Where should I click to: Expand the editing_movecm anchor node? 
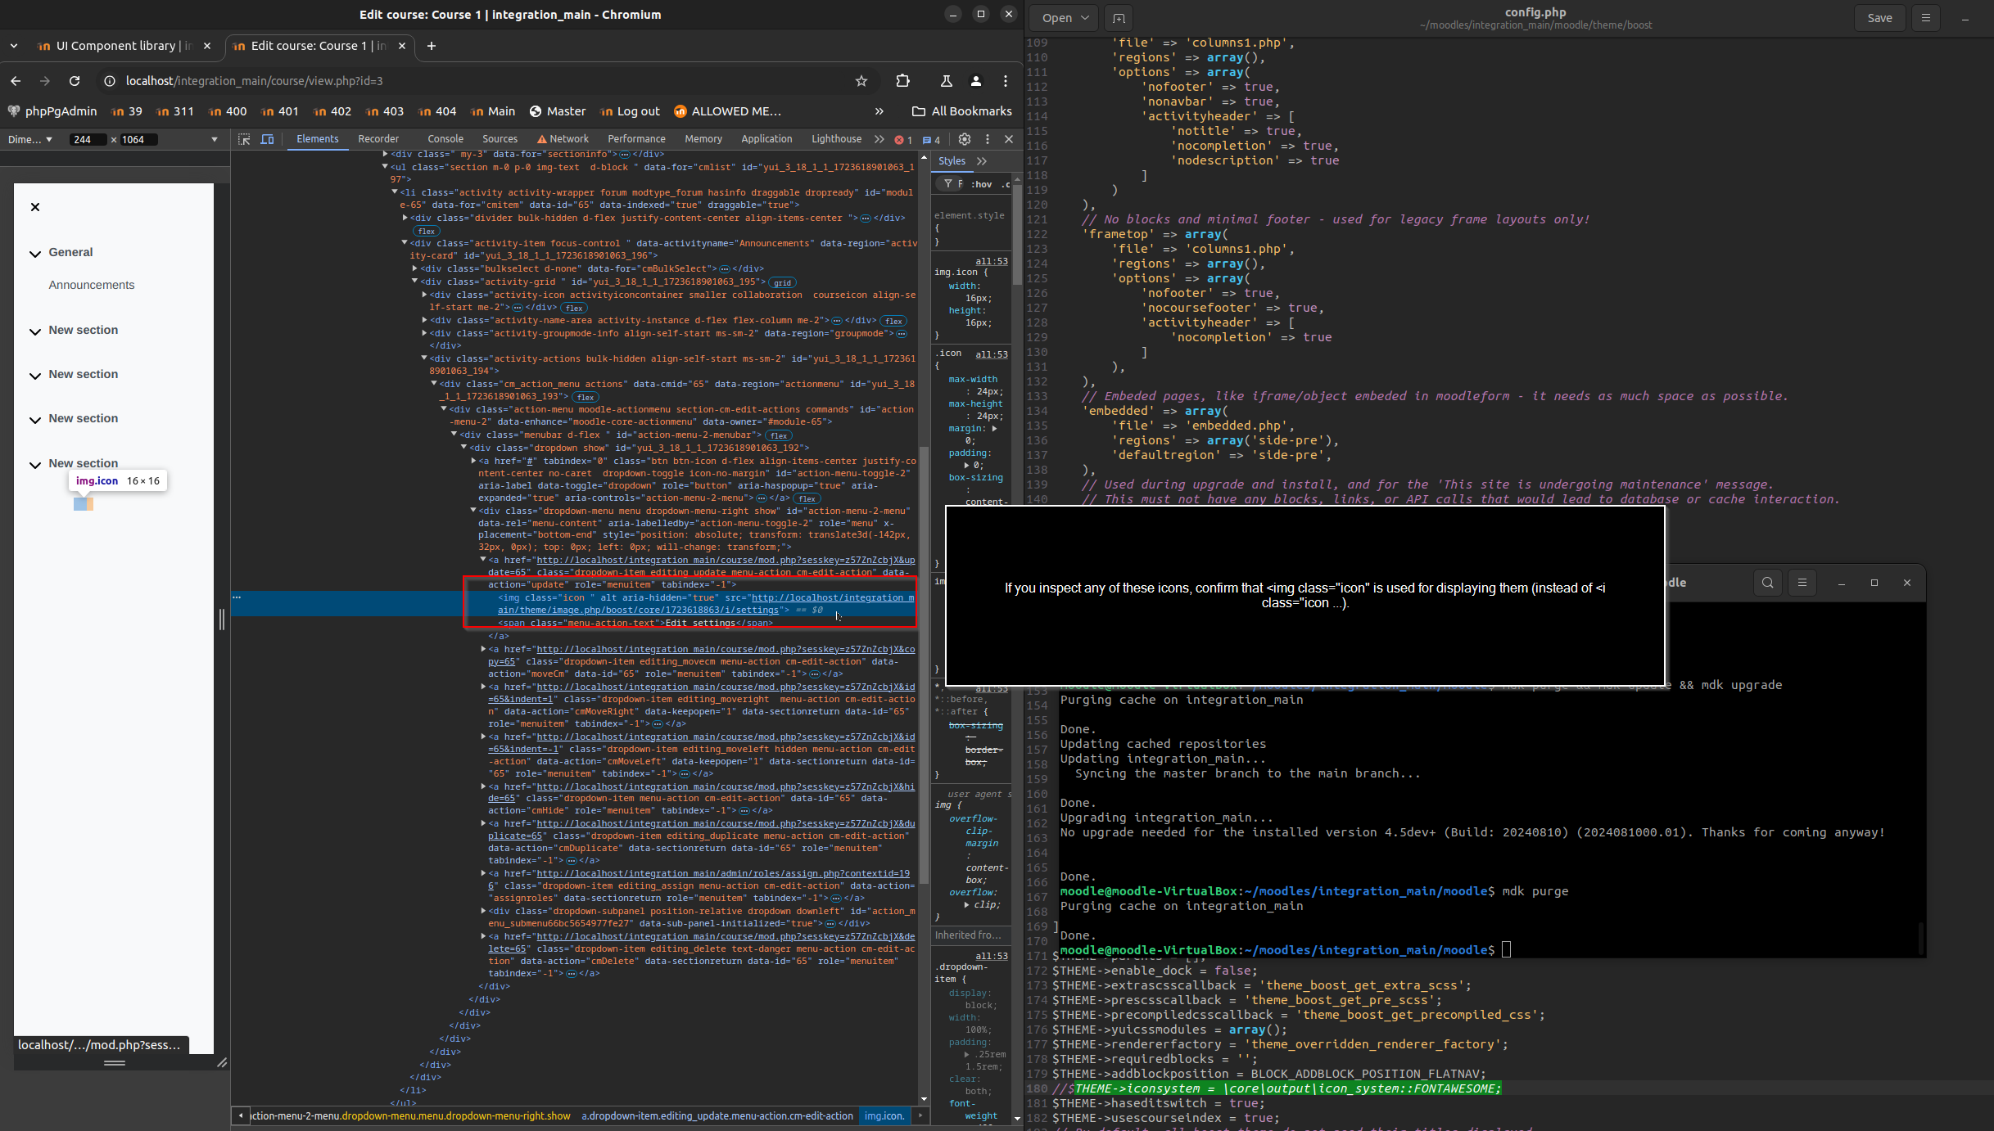click(483, 649)
